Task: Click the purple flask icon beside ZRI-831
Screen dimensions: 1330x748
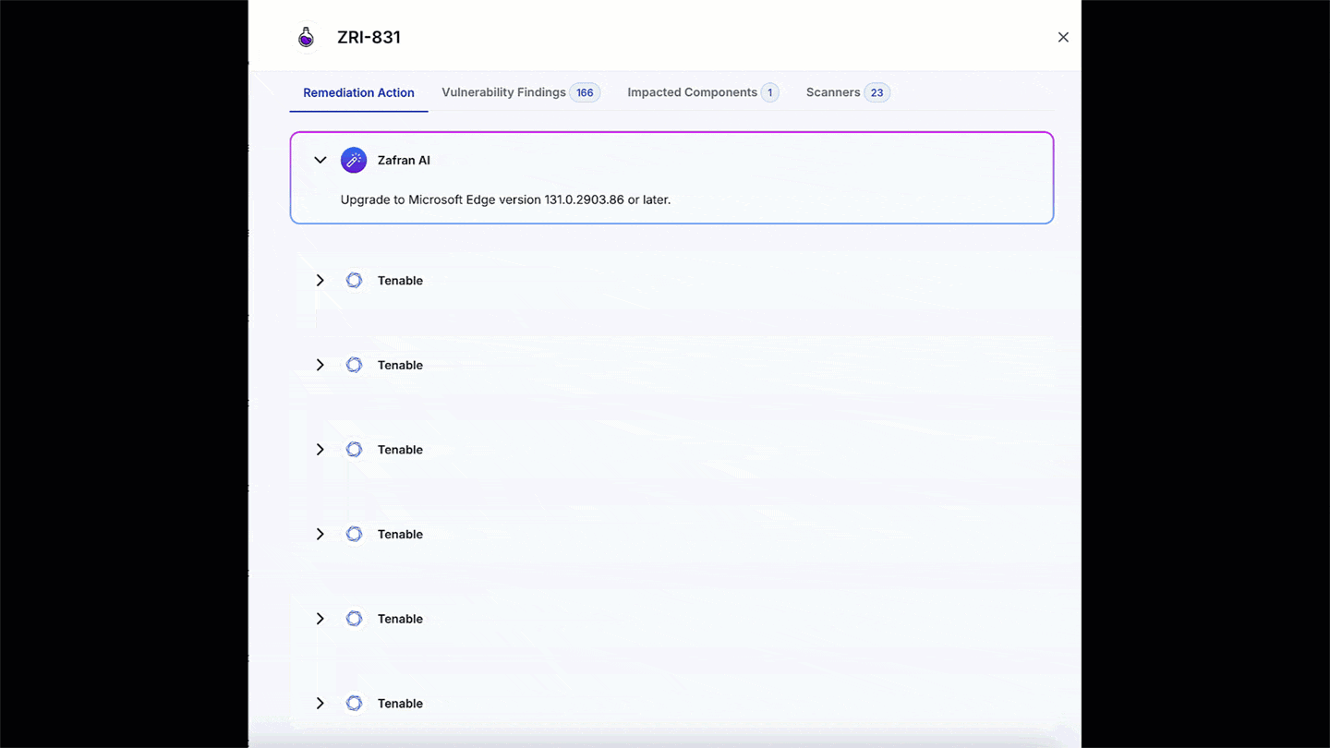Action: pos(306,38)
